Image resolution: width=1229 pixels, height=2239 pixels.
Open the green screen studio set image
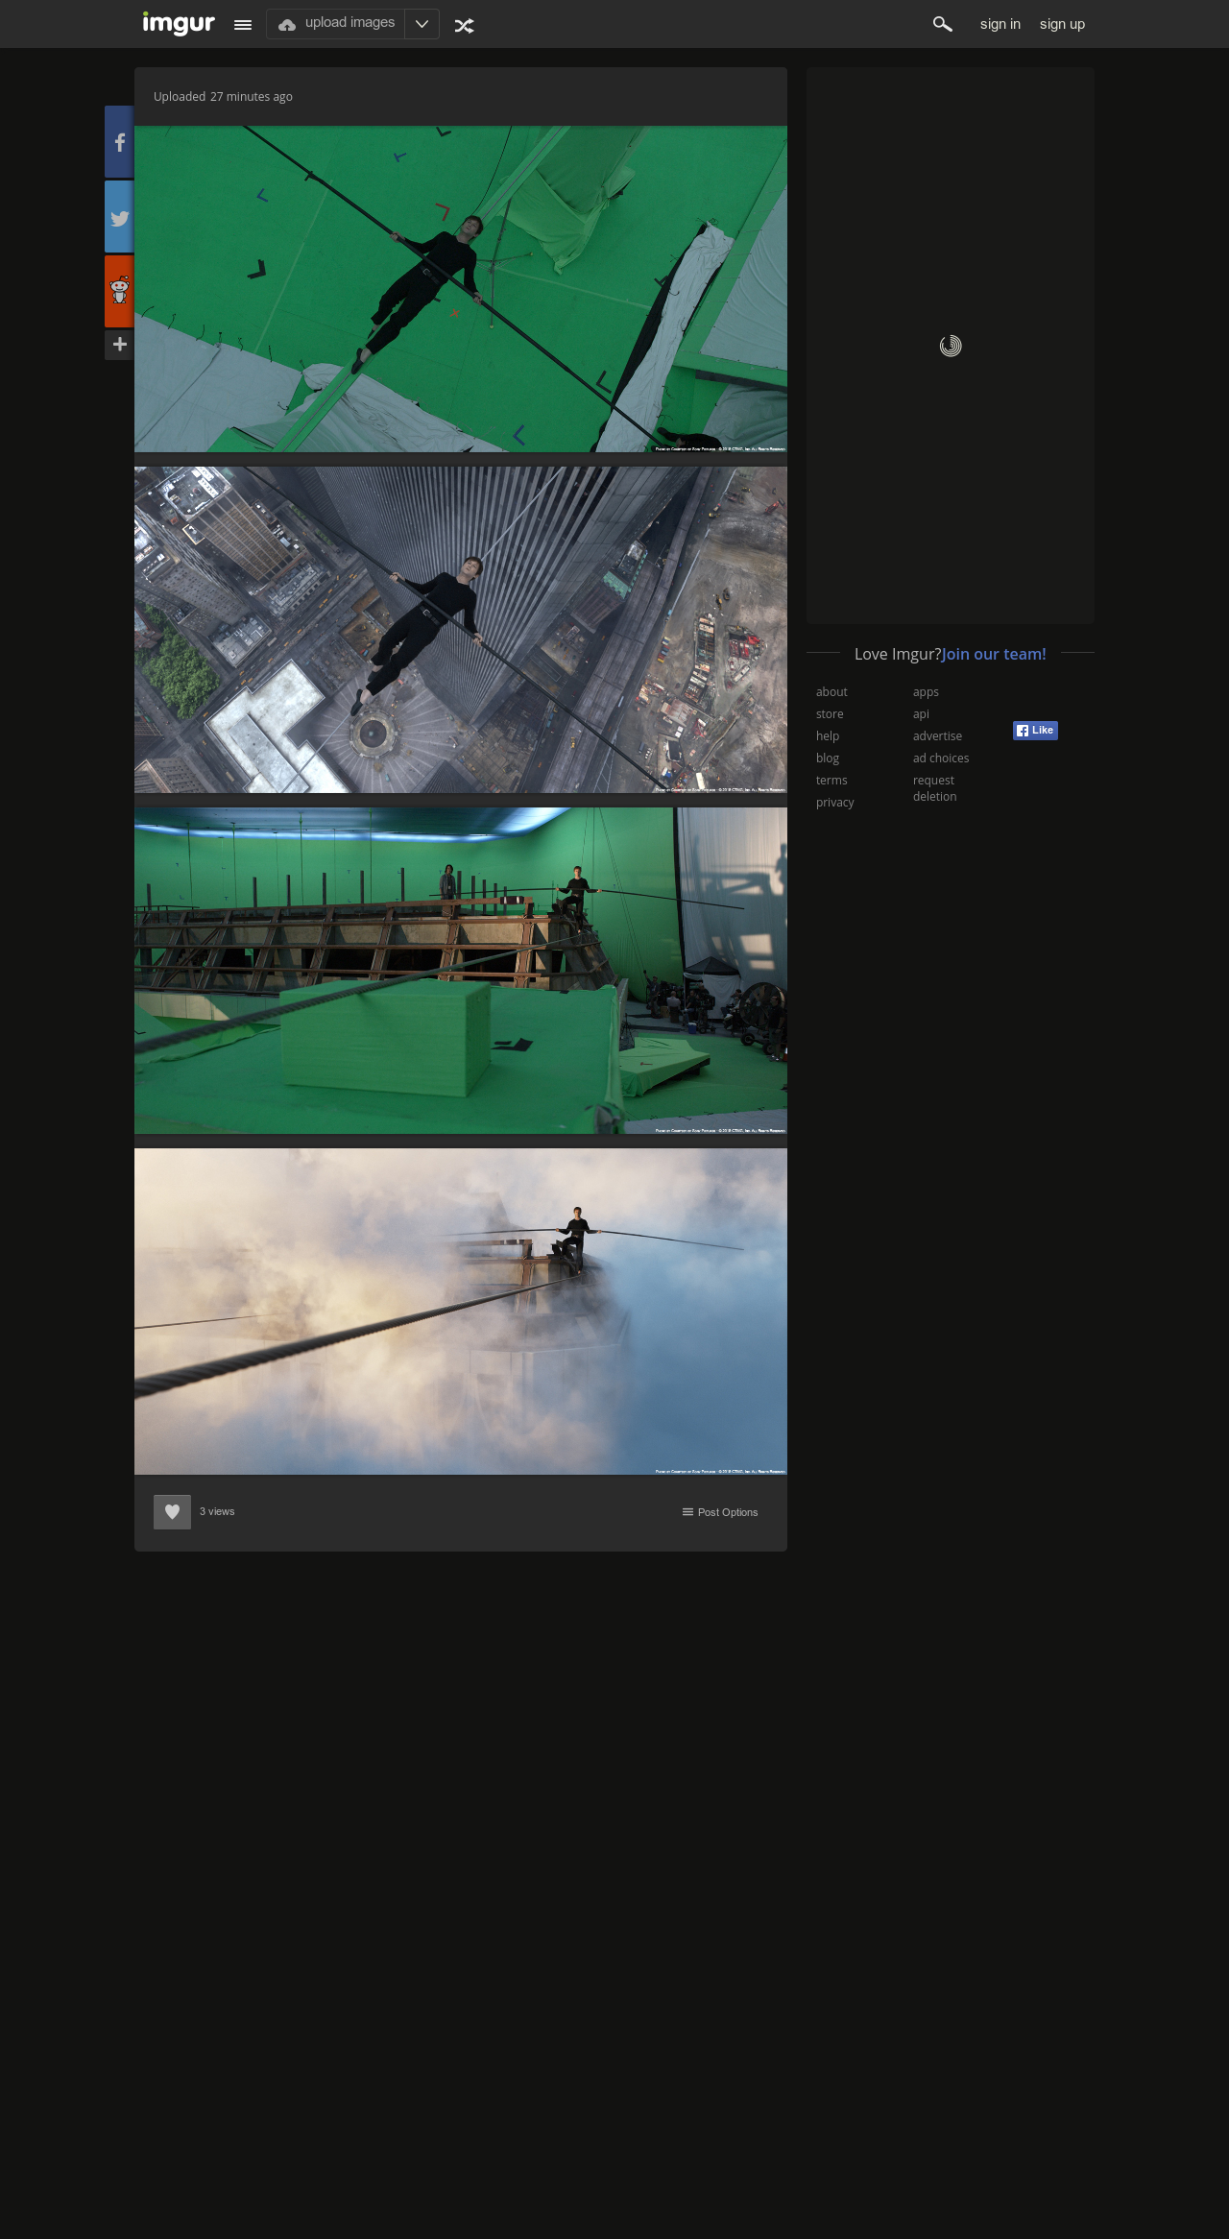click(461, 971)
